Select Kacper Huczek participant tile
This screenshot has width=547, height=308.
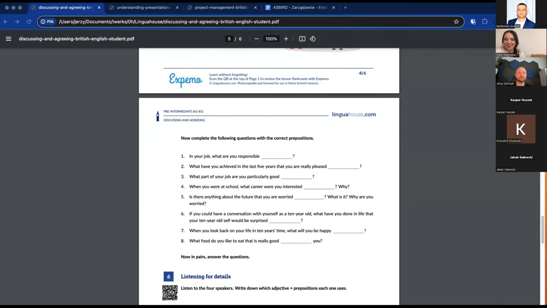[521, 100]
